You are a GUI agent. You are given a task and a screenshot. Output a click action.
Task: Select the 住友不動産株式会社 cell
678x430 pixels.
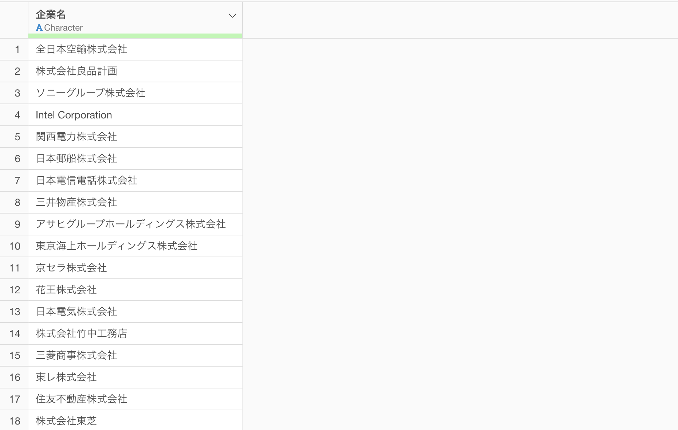tap(82, 399)
